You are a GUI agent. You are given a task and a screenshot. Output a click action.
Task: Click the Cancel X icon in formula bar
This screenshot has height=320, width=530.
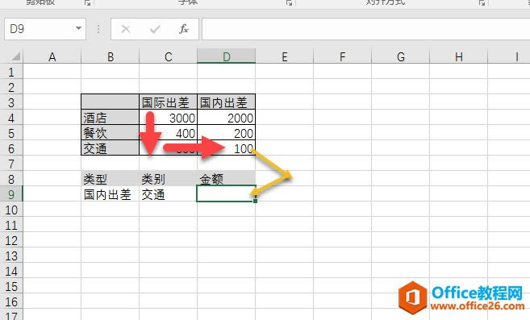click(126, 29)
